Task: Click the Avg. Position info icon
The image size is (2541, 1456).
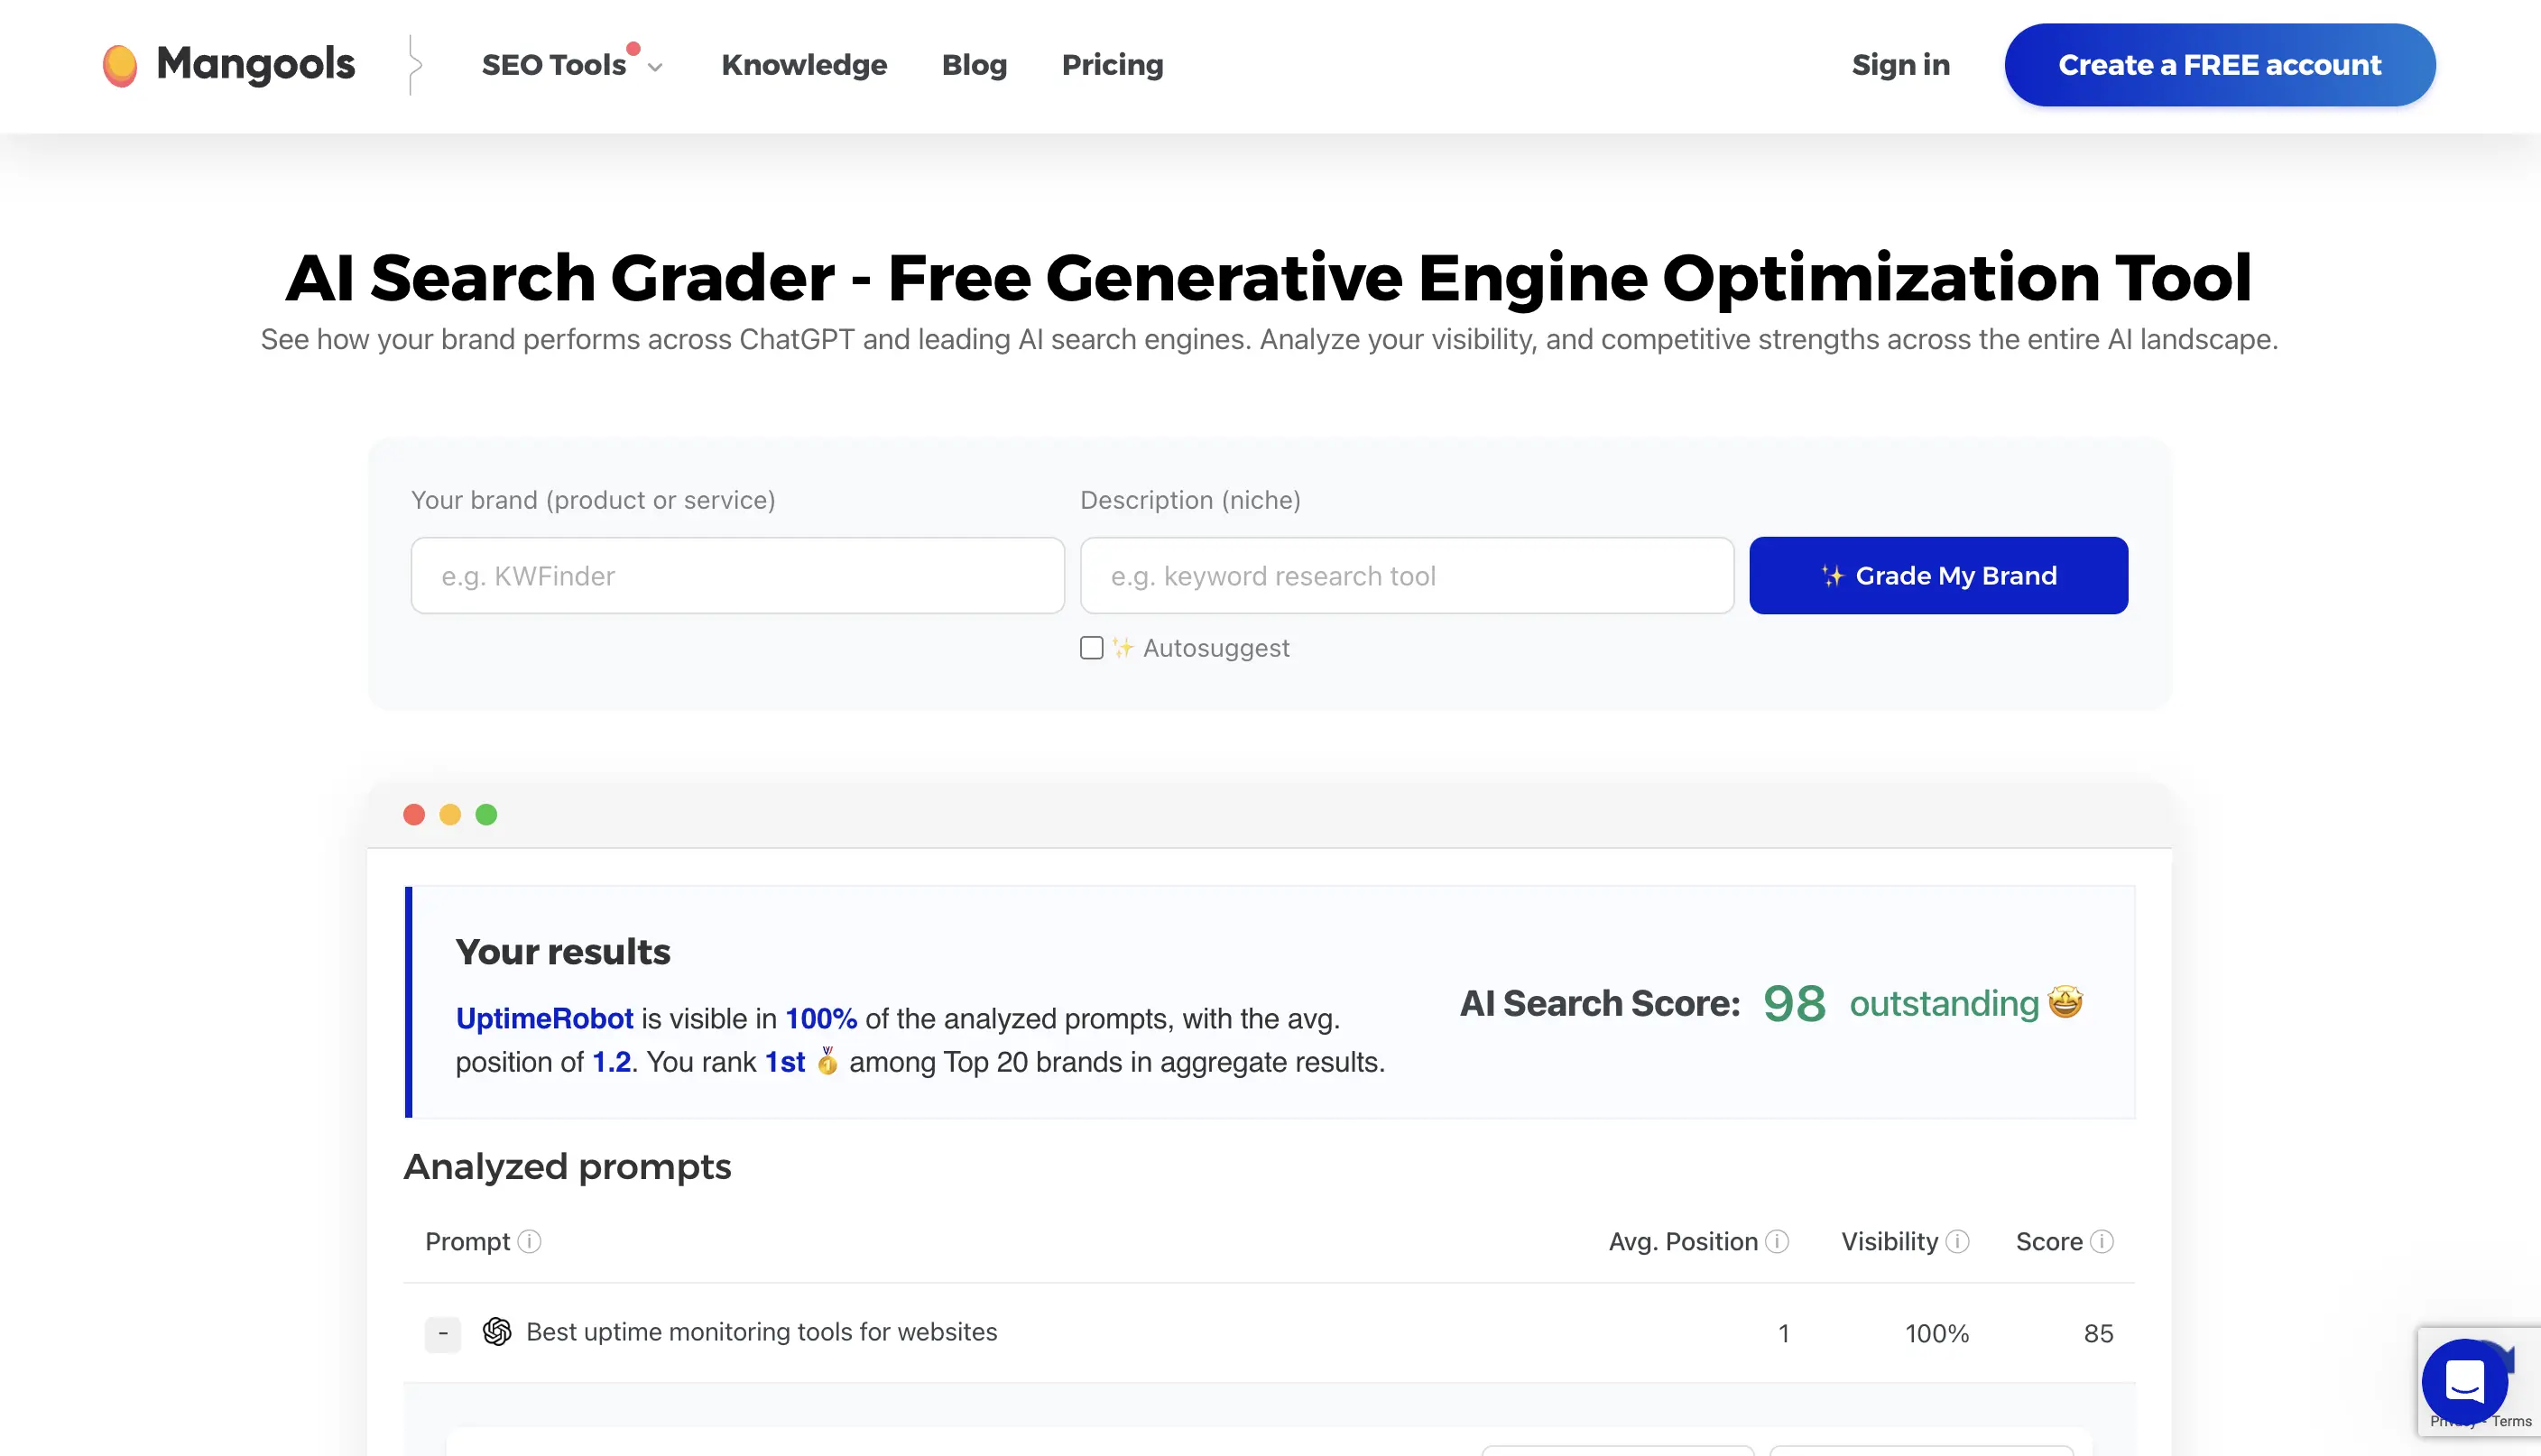Action: point(1777,1241)
